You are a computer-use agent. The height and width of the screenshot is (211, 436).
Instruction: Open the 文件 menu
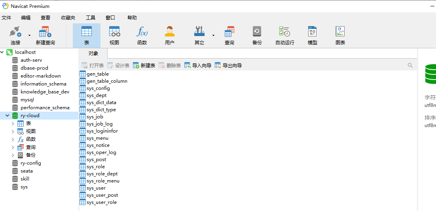[6, 18]
